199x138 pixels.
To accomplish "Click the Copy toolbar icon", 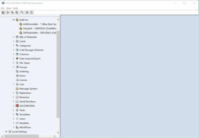I will [x=12, y=12].
